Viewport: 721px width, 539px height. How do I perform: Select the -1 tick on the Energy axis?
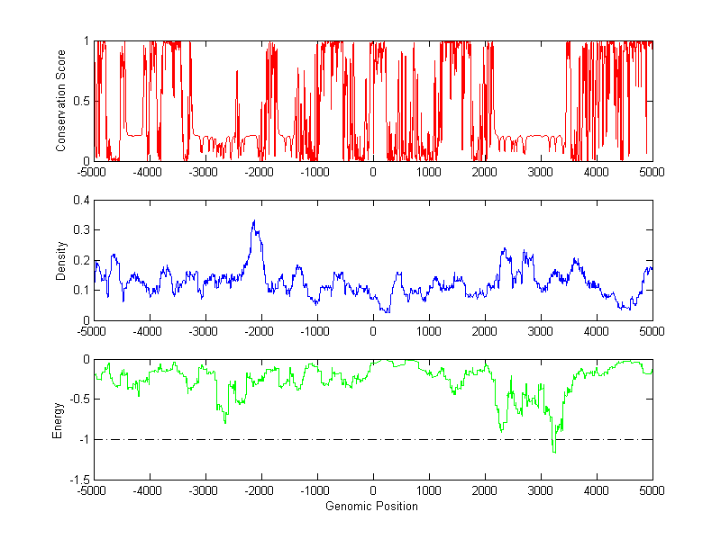84,439
